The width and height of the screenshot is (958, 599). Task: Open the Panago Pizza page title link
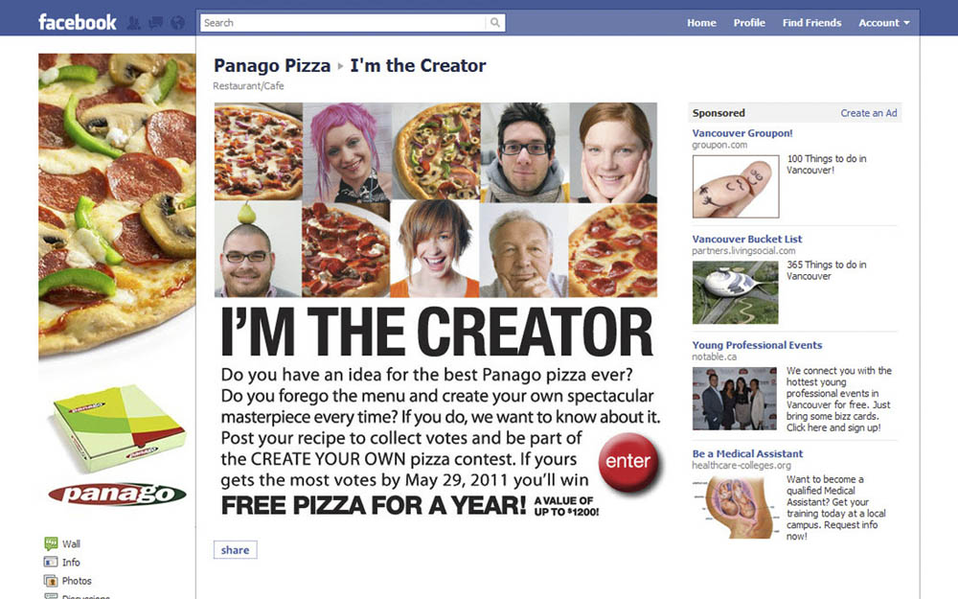(272, 65)
